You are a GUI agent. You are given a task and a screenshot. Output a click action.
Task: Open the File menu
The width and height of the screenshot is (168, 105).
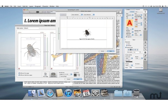[11, 6]
